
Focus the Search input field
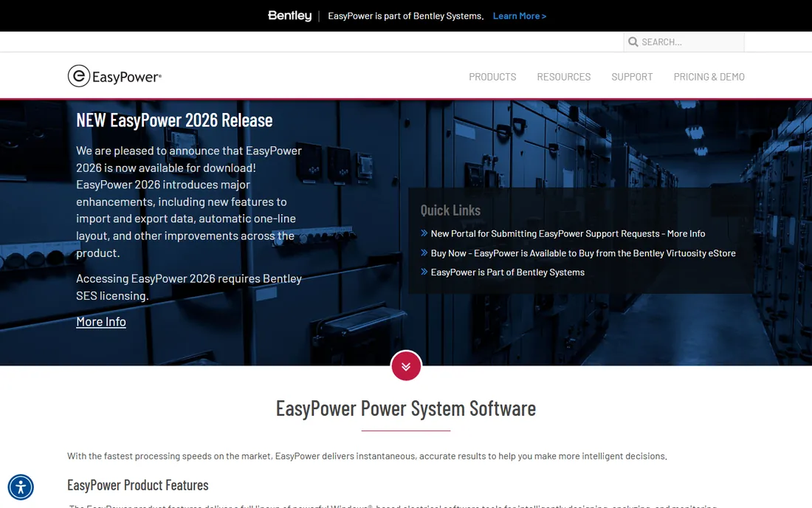click(684, 42)
